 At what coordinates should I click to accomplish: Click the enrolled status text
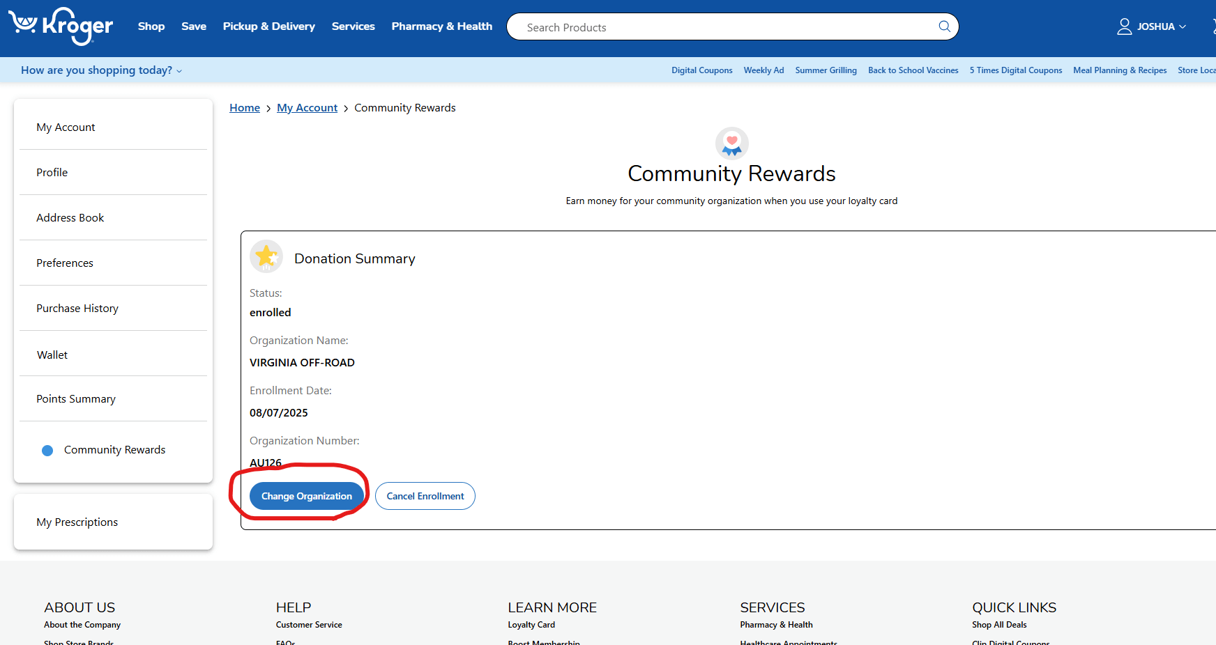(x=271, y=313)
